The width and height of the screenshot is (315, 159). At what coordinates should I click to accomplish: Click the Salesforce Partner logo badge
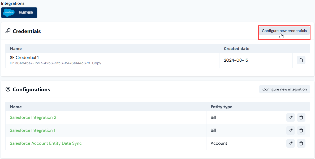[19, 13]
